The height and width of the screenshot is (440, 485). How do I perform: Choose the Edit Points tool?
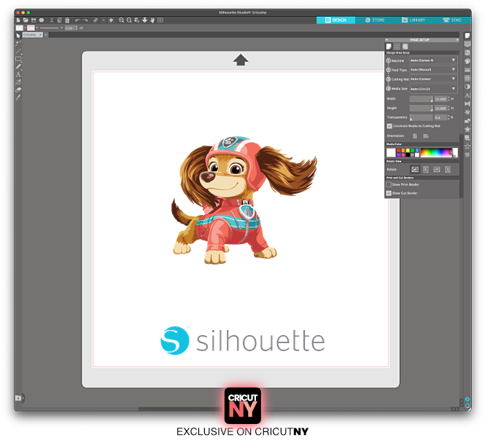18,43
